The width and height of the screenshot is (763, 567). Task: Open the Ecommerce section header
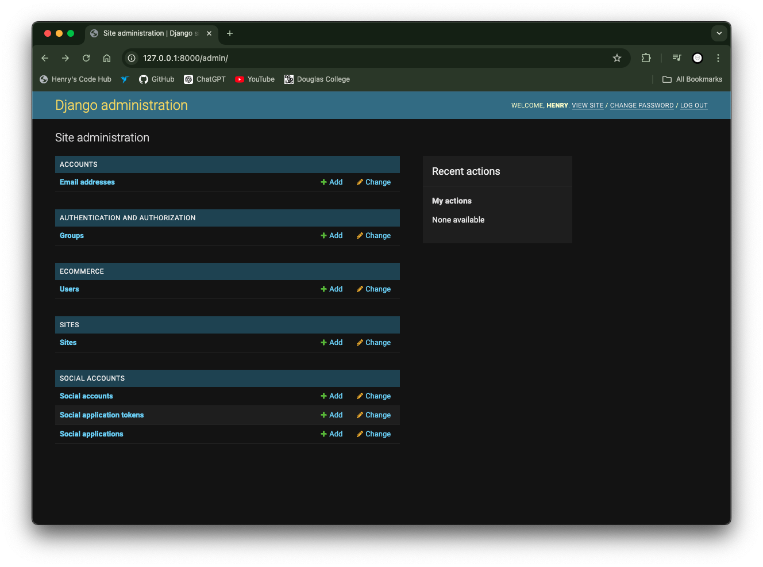[x=82, y=271]
